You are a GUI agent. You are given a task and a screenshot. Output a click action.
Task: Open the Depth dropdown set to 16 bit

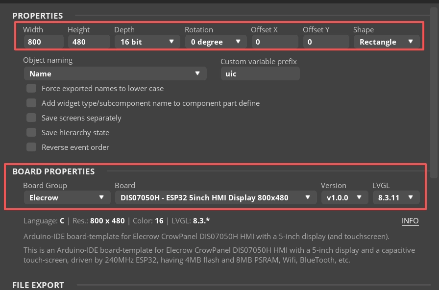pos(147,42)
